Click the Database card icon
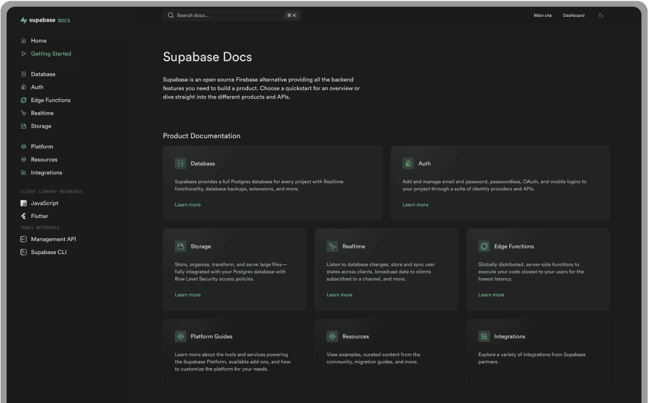Viewport: 648px width, 403px height. pos(181,164)
